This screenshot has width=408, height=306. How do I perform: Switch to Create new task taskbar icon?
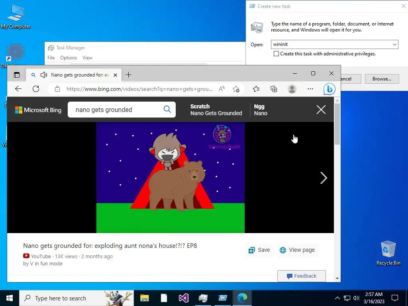pos(222,298)
